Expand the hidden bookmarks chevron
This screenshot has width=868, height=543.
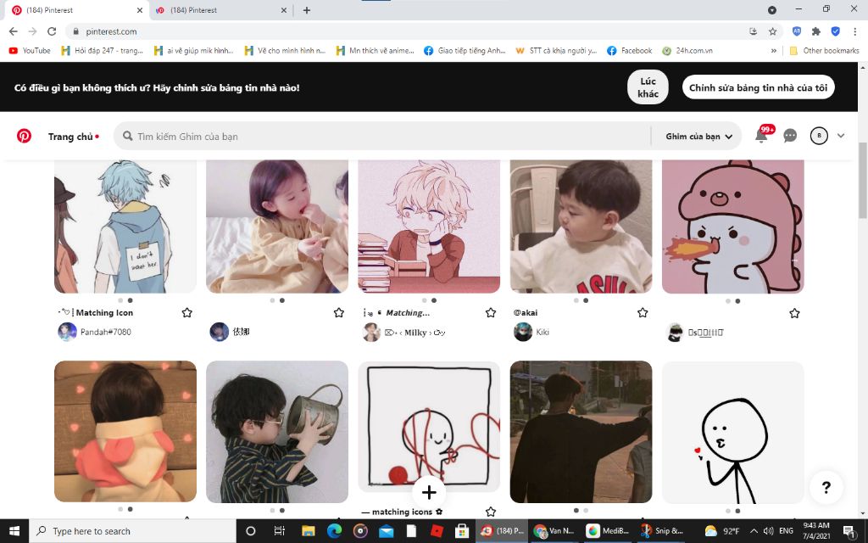[x=773, y=50]
